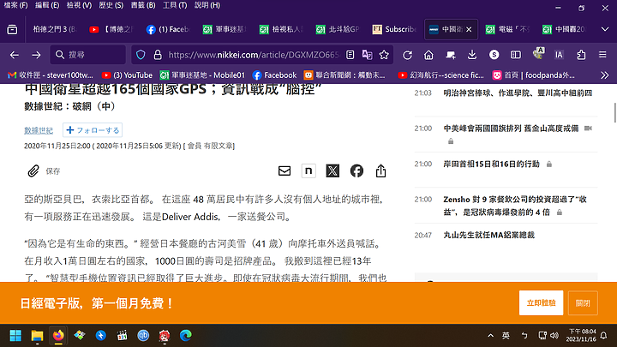Image resolution: width=617 pixels, height=347 pixels.
Task: Toggle reader view in address bar
Action: (x=350, y=55)
